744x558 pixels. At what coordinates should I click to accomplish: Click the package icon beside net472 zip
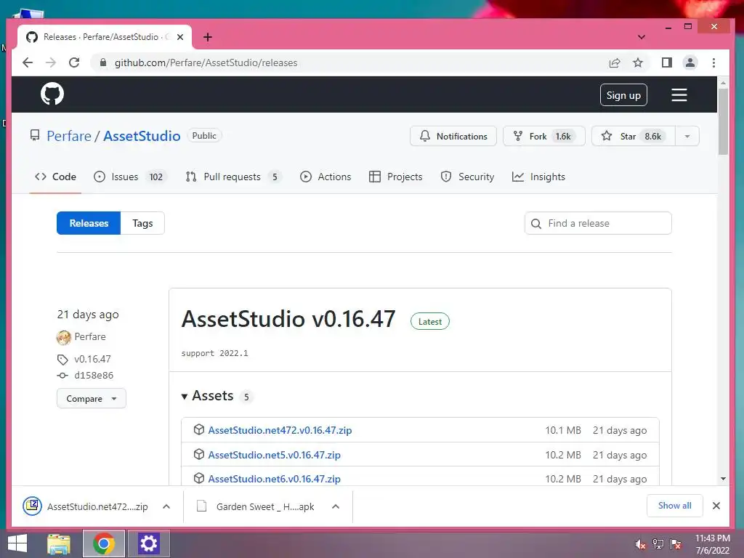199,429
